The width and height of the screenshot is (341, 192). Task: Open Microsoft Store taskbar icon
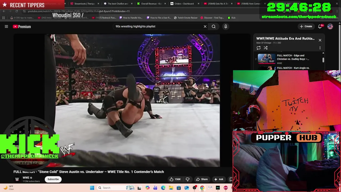click(179, 188)
